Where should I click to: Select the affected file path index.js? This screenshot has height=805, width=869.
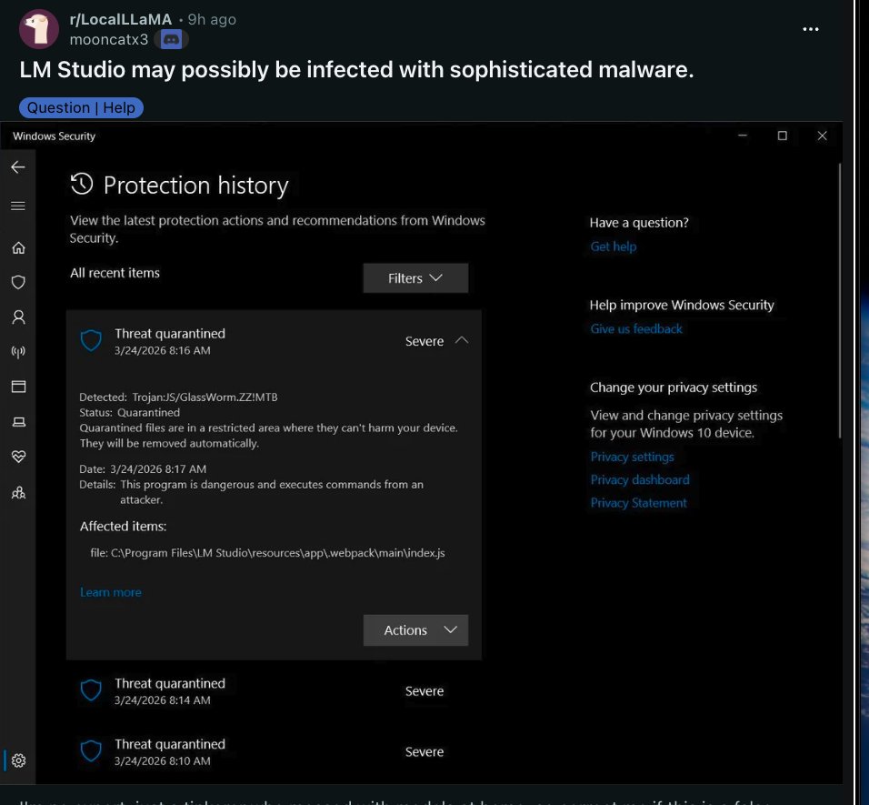pos(267,553)
